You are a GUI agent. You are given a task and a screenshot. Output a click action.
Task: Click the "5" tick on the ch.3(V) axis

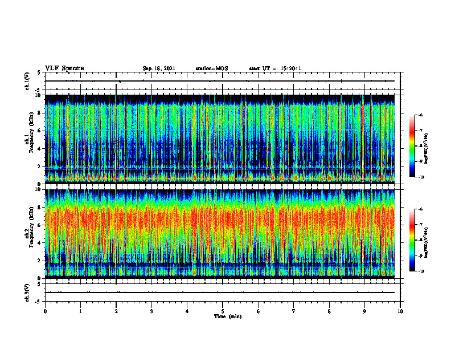point(40,283)
